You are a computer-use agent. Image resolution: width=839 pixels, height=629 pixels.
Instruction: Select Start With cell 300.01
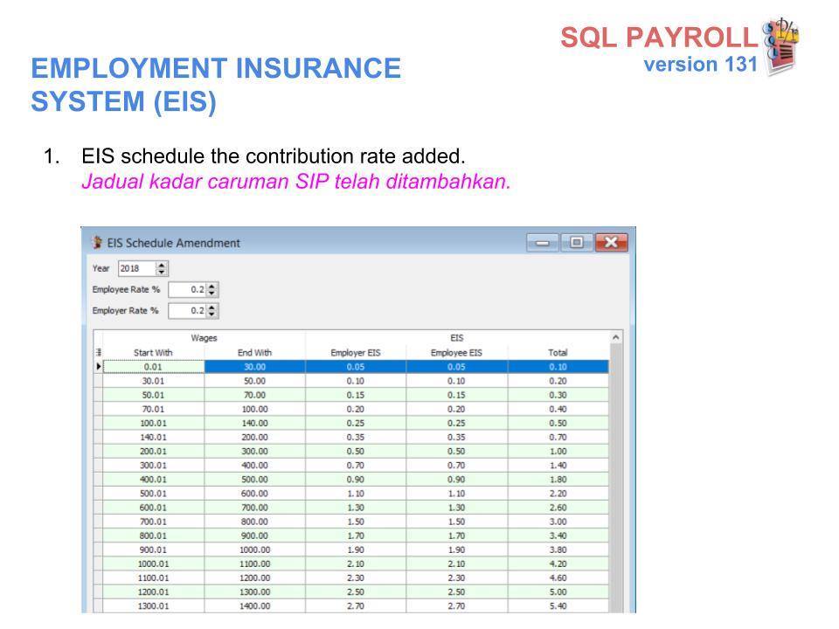click(x=153, y=466)
